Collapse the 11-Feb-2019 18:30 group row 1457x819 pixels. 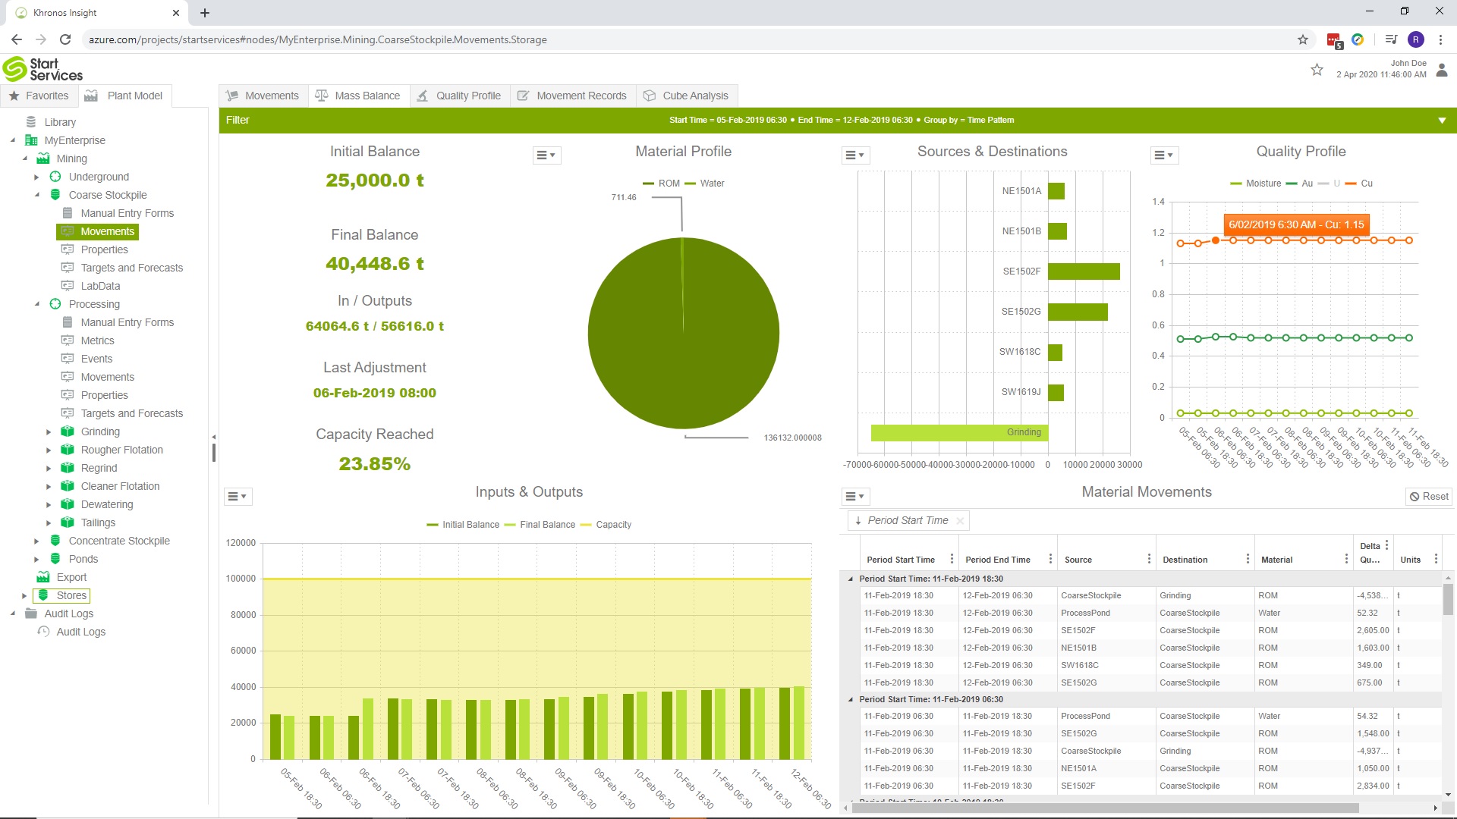[850, 579]
